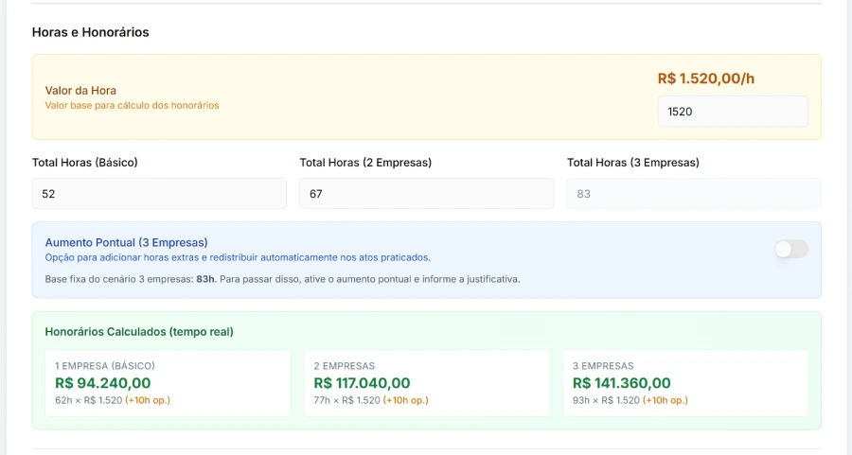Click the R$ 141.360,00 amount
This screenshot has height=455, width=852.
(621, 383)
